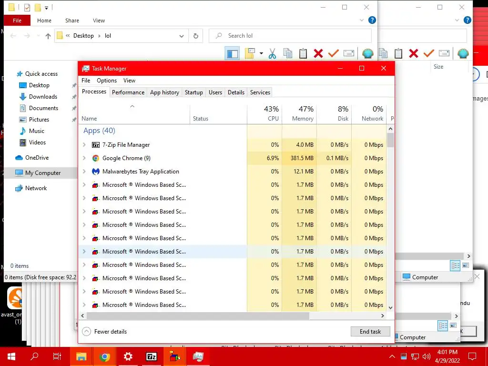
Task: Click the Cut scissors icon in Explorer toolbar
Action: tap(272, 53)
